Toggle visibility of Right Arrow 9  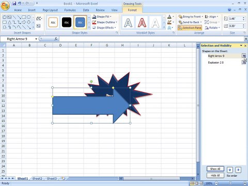[x=244, y=56]
